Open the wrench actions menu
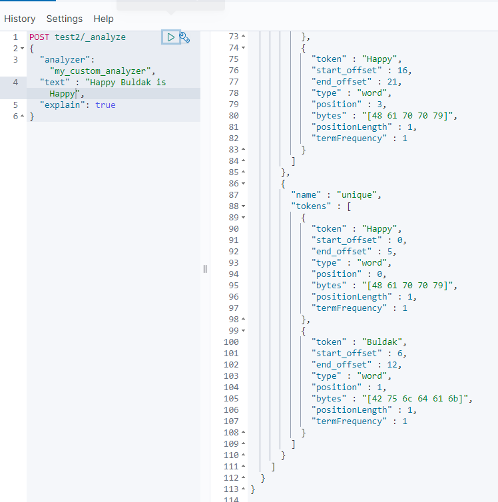 tap(185, 38)
